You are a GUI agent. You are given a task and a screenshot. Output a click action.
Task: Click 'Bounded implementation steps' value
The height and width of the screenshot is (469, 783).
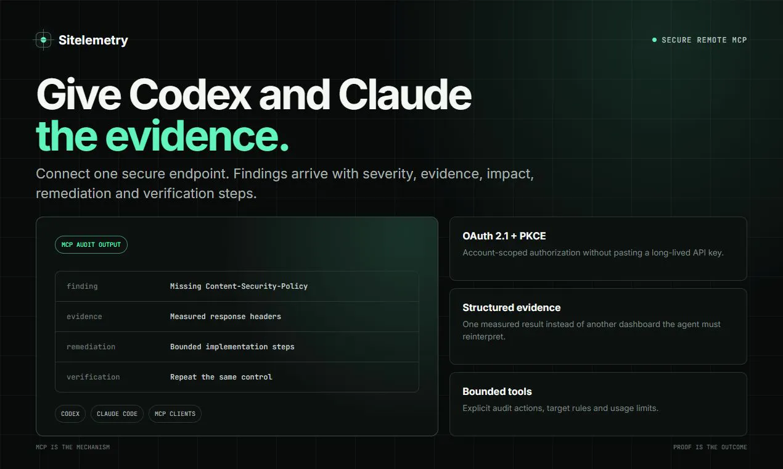click(x=232, y=347)
